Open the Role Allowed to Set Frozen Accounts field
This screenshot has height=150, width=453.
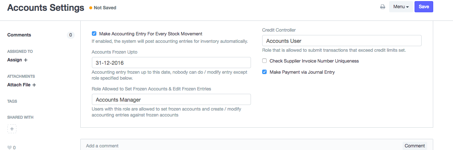[171, 99]
